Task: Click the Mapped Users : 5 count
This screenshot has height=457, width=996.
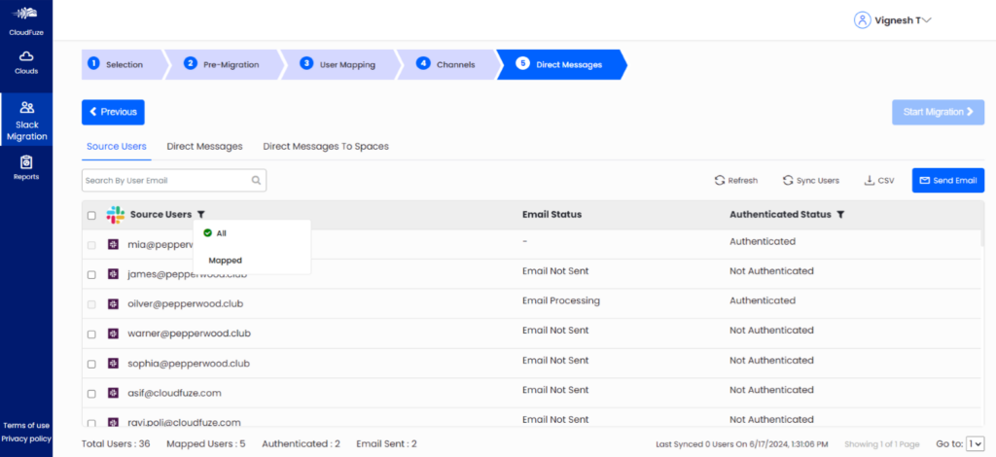Action: click(x=206, y=443)
